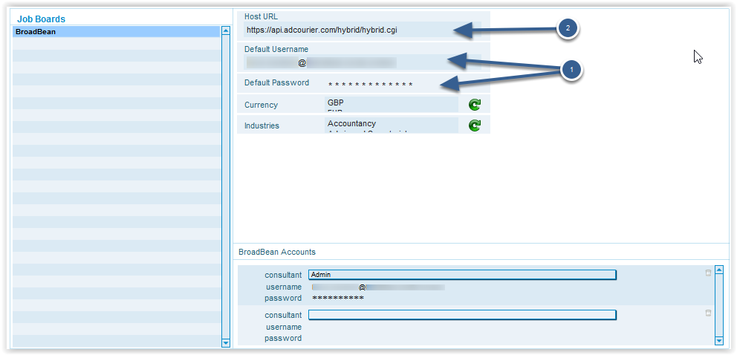
Task: Click the Admin account's masked password value
Action: click(338, 299)
